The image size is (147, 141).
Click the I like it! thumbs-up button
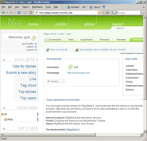tap(95, 7)
